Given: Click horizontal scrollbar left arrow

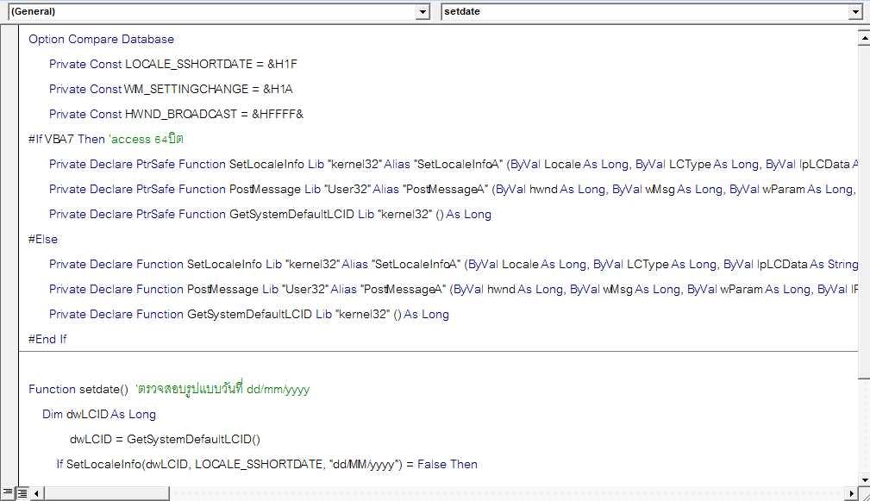Looking at the screenshot, I should [x=36, y=493].
